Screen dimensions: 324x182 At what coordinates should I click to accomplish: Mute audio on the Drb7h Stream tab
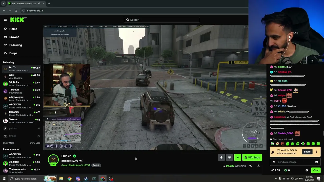(x=39, y=3)
